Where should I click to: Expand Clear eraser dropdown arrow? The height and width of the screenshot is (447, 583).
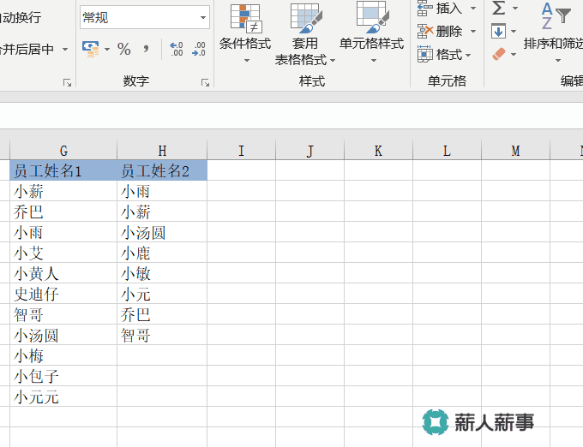[x=514, y=55]
